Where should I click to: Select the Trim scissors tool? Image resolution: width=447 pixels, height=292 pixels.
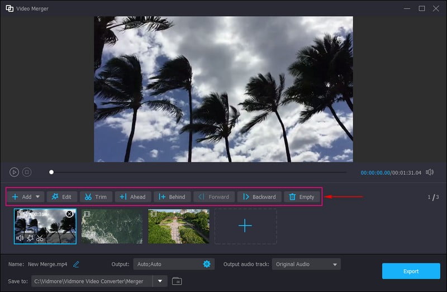(x=96, y=197)
